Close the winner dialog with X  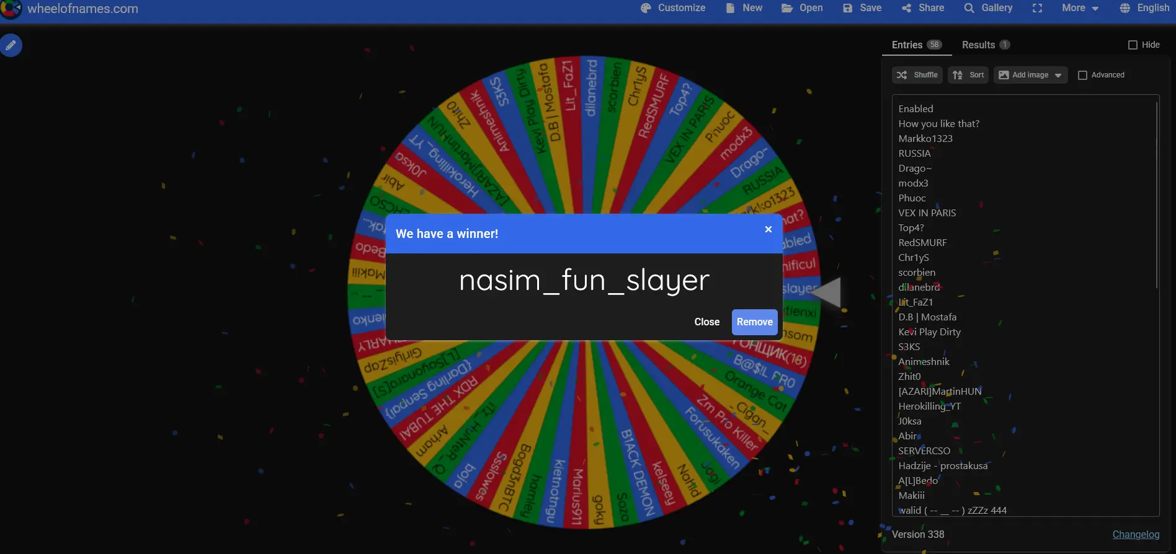point(768,229)
